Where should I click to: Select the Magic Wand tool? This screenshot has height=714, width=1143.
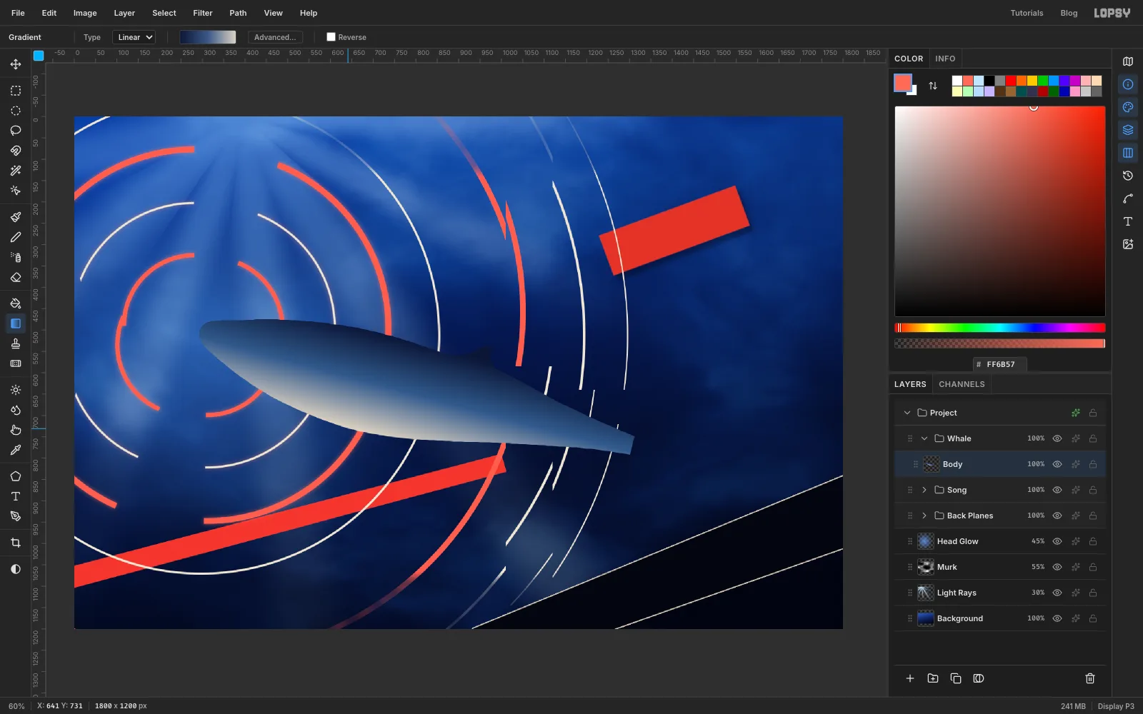tap(16, 171)
